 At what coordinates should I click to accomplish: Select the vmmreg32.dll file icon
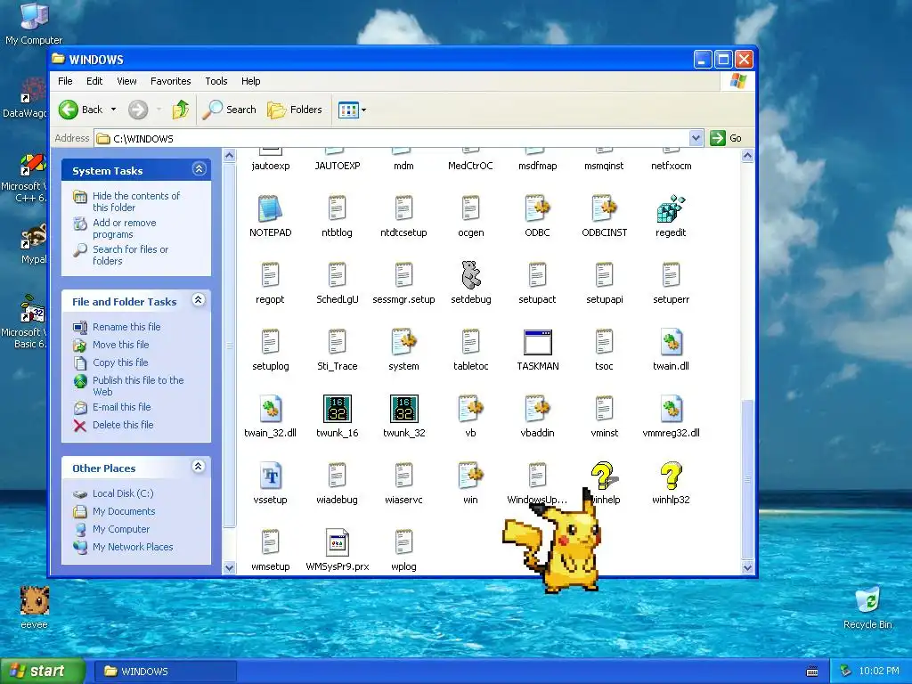(671, 409)
